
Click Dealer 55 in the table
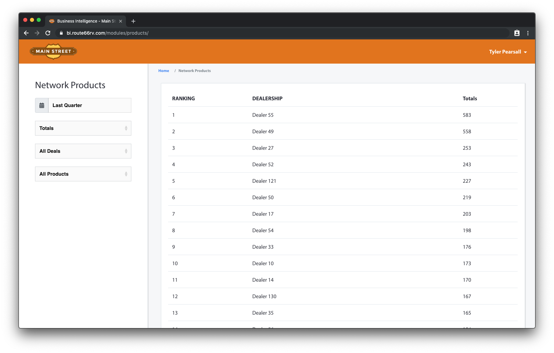tap(263, 115)
